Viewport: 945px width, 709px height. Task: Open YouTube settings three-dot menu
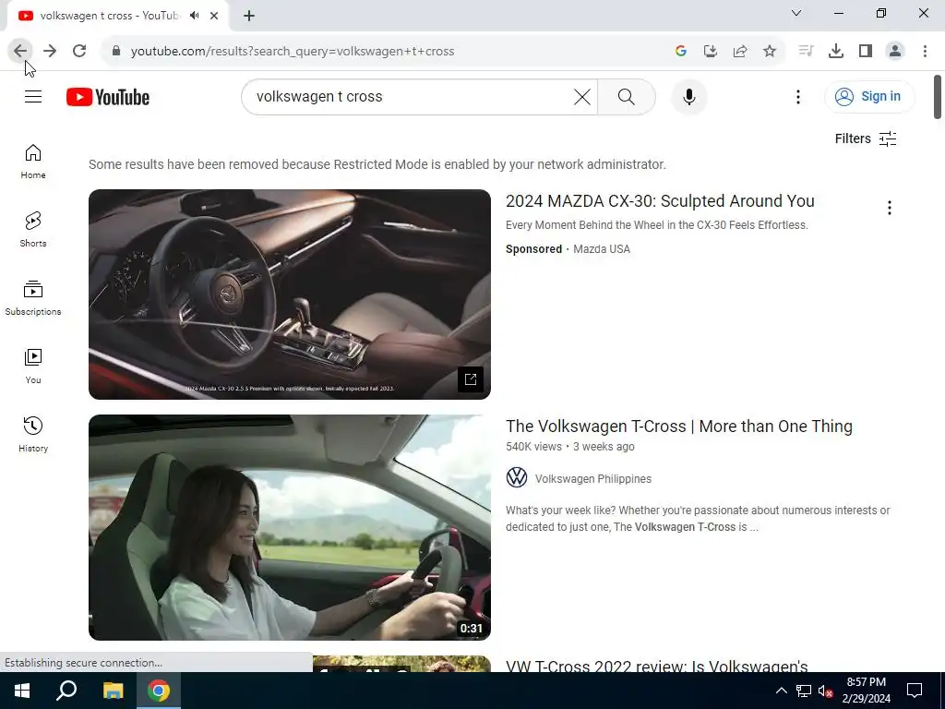[x=798, y=97]
